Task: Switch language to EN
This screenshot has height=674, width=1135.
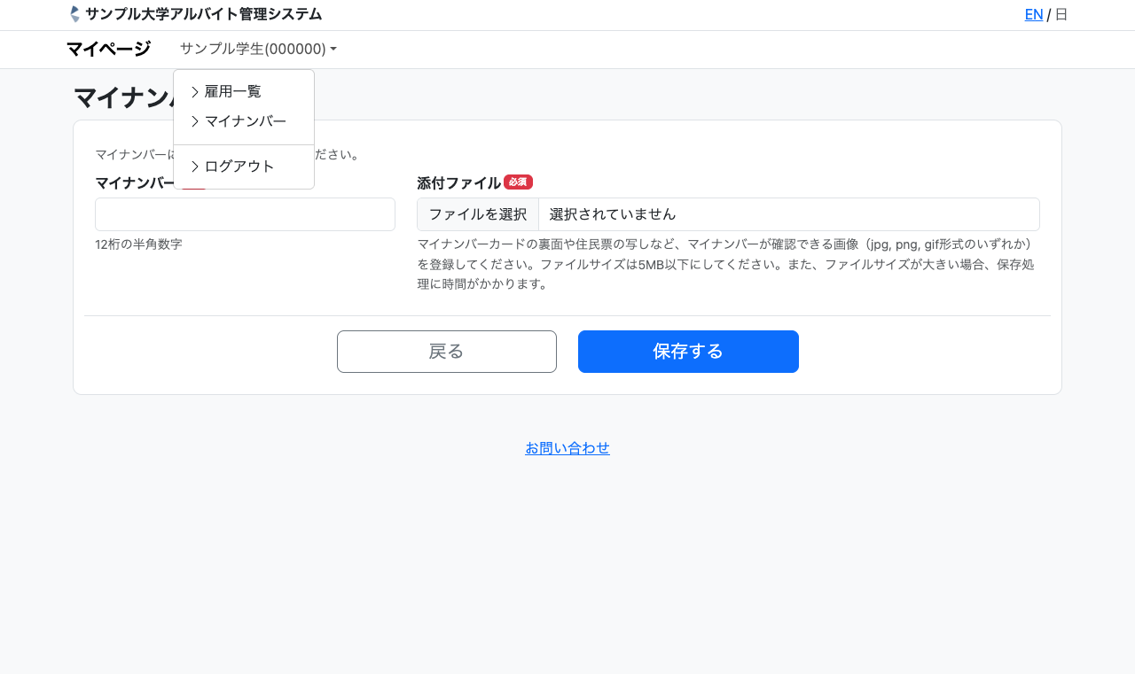Action: pyautogui.click(x=1034, y=14)
